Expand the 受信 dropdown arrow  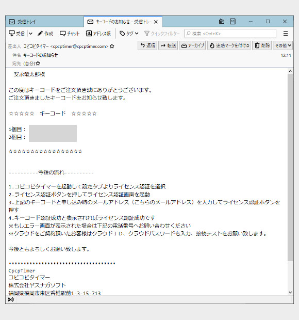point(30,34)
